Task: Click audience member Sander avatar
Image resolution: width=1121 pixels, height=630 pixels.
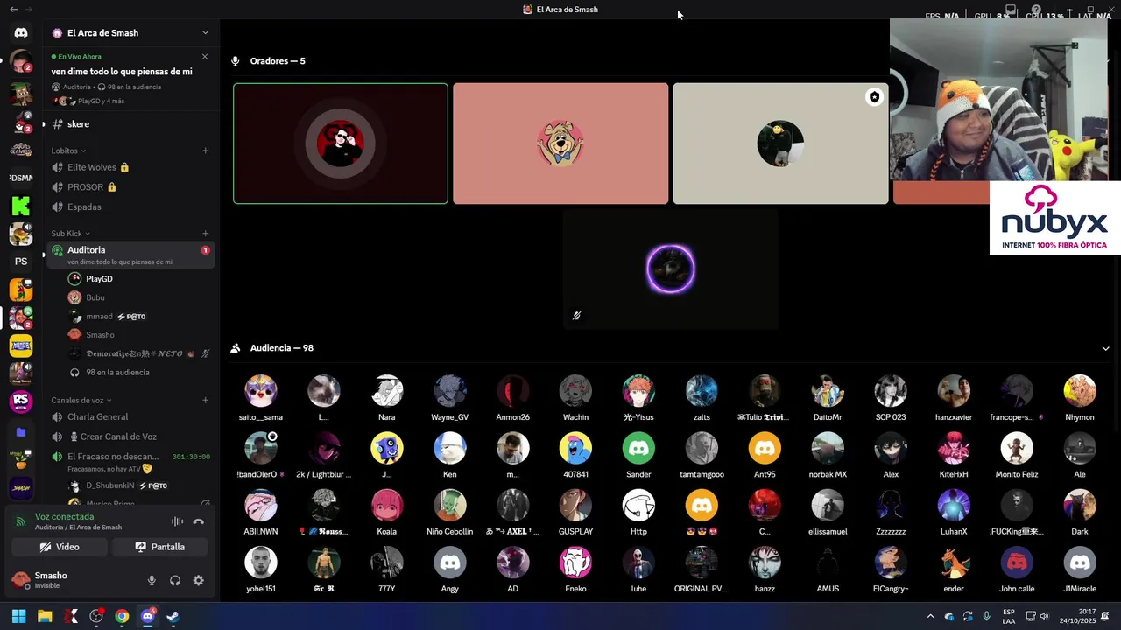Action: [638, 448]
